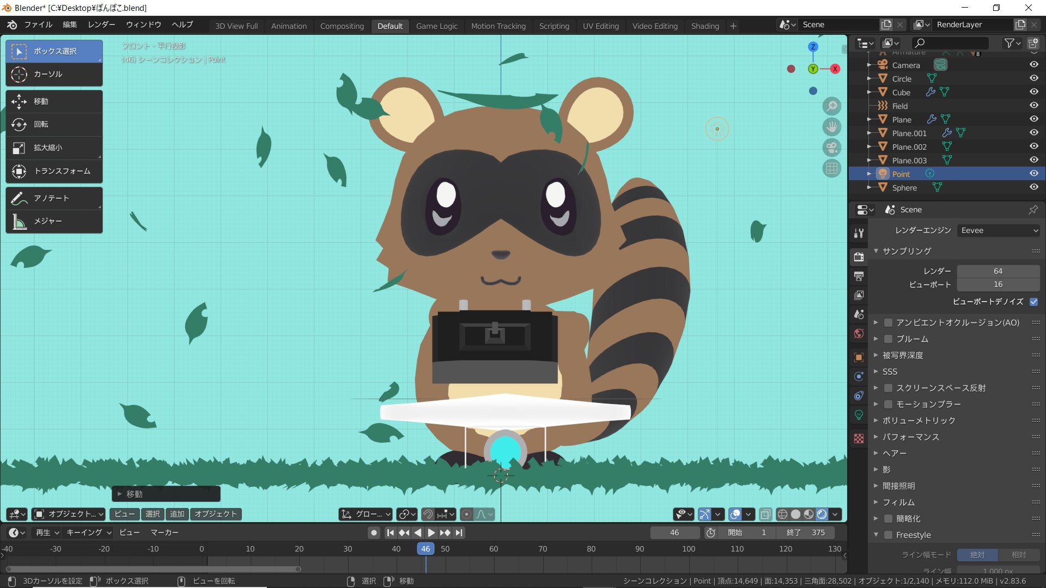Select the Measure (メジャー) tool
This screenshot has height=588, width=1046.
click(x=53, y=221)
